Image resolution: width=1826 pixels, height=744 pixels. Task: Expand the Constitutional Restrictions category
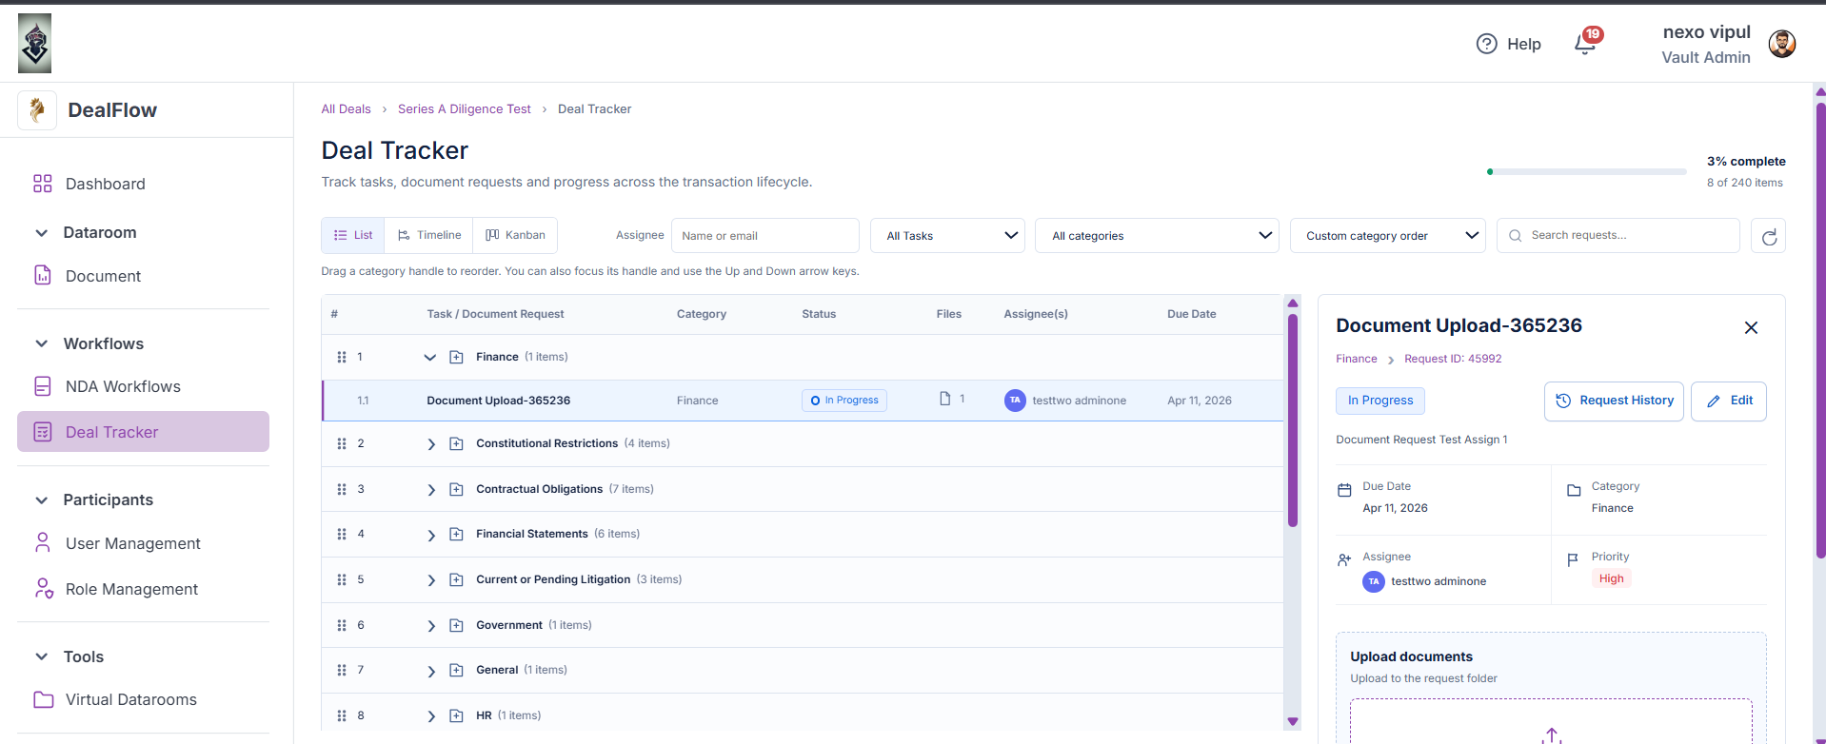(431, 444)
